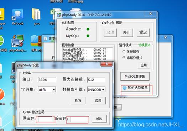This screenshot has width=187, height=131.
Task: Click the 最大连接数 field showing 512
Action: 96,80
